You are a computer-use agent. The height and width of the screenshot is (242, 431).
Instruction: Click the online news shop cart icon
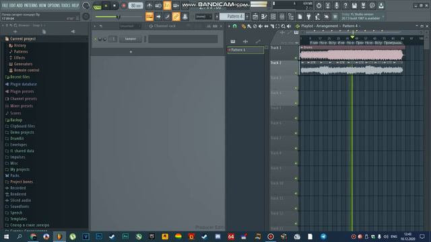(335, 17)
